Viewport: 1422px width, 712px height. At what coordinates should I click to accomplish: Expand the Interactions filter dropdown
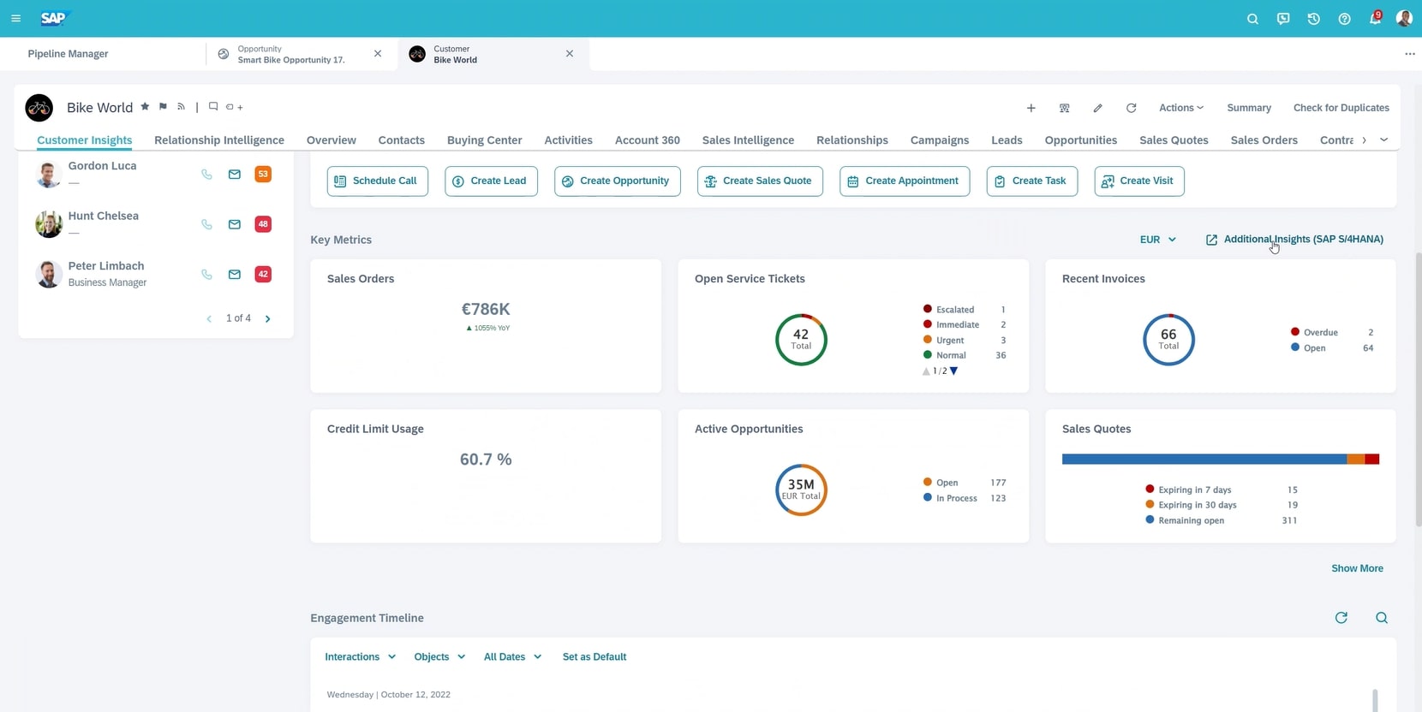pos(361,657)
